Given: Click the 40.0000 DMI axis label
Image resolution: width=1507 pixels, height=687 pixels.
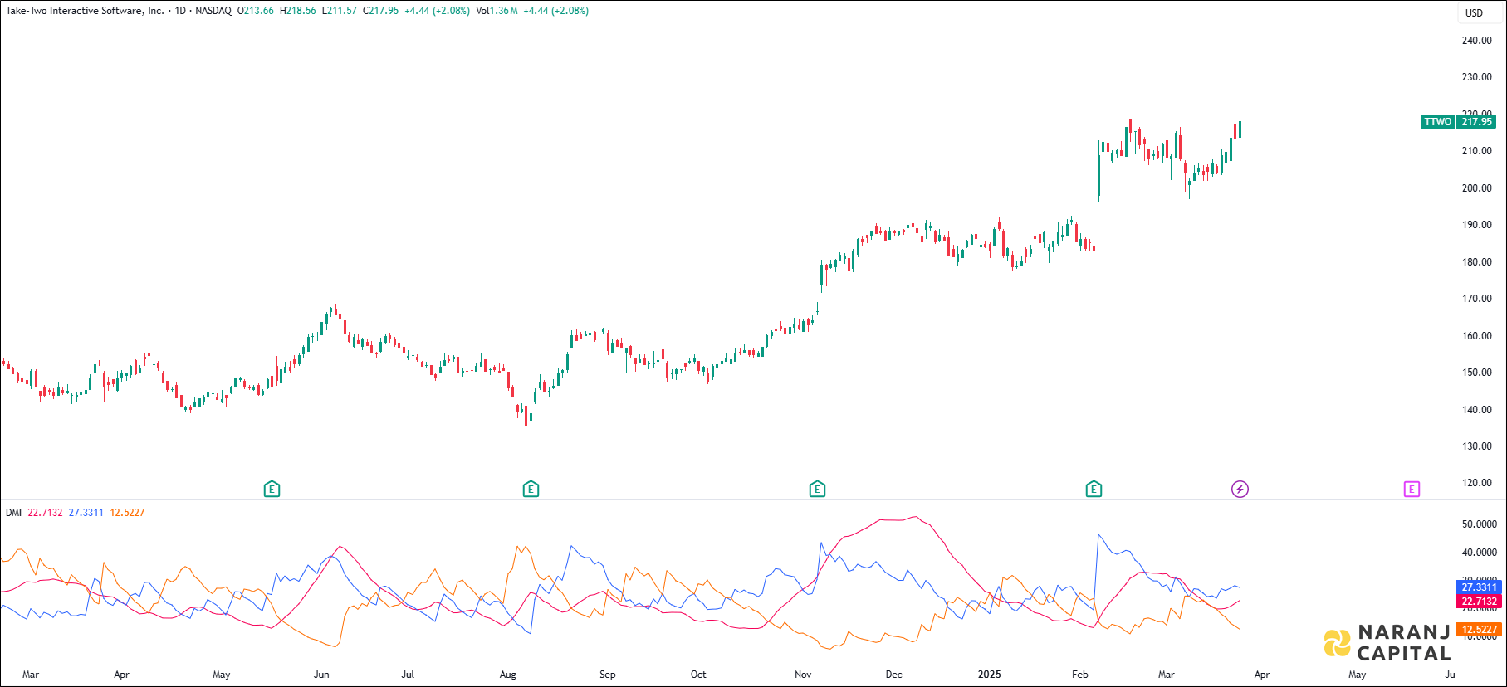Looking at the screenshot, I should 1479,553.
